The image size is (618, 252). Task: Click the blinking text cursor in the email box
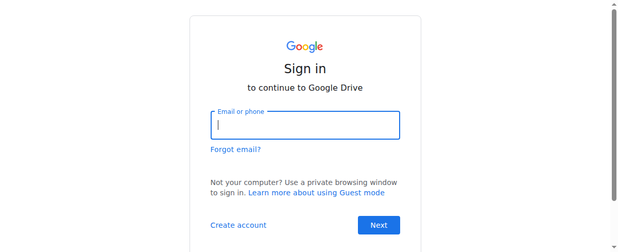tap(218, 125)
